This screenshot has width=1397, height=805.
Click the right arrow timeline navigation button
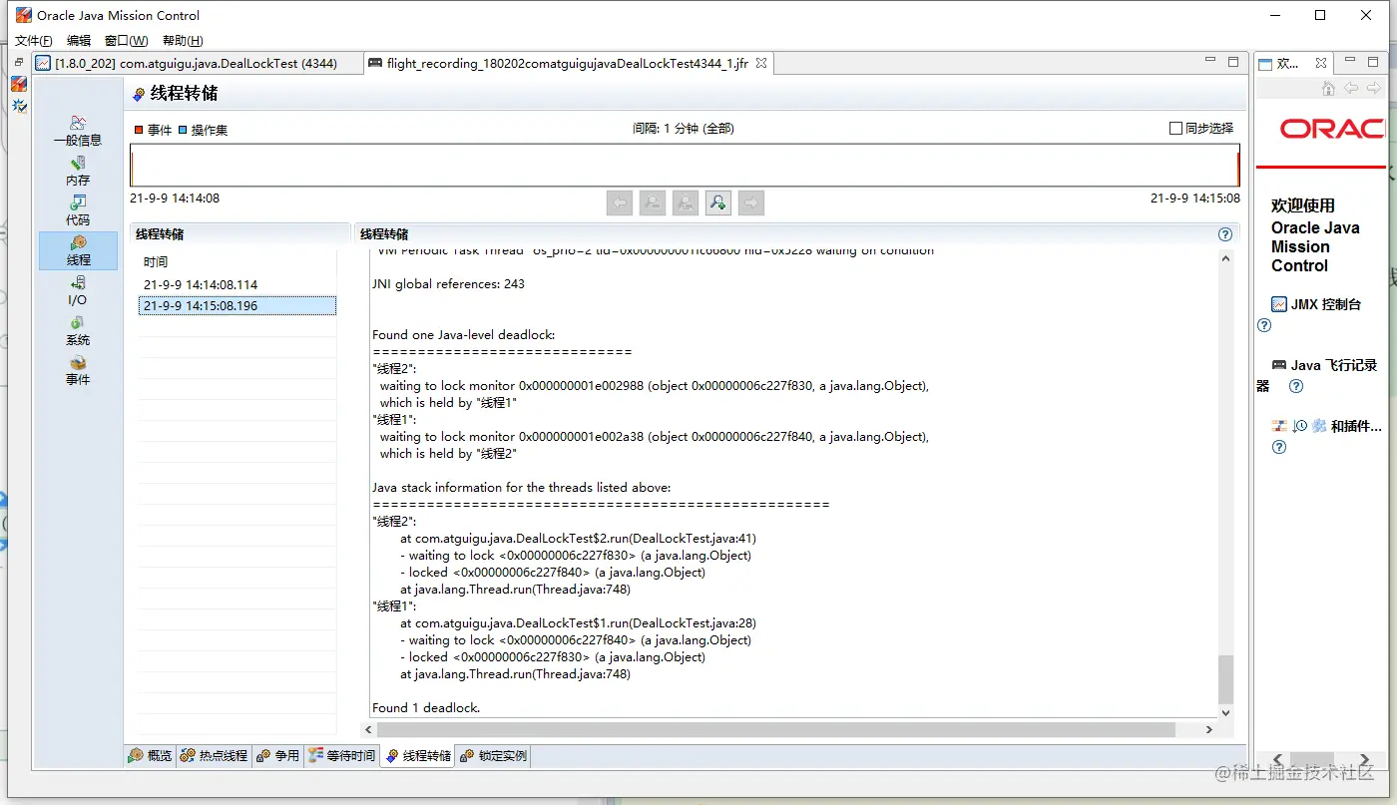pos(751,202)
